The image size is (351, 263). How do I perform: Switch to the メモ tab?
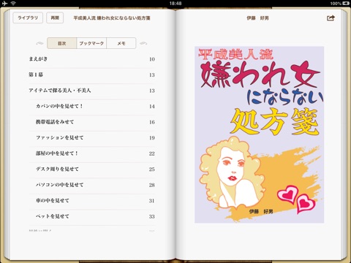coord(121,43)
